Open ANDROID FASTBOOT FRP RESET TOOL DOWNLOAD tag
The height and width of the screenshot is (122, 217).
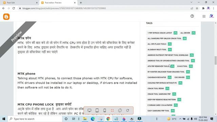tap(170, 55)
